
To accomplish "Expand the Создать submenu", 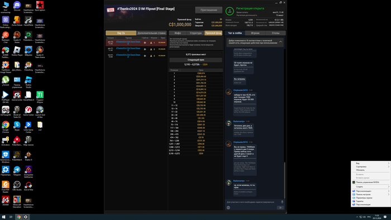I will click(371, 186).
